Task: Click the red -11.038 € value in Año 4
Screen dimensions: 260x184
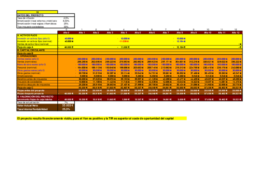Action: [x=124, y=41]
